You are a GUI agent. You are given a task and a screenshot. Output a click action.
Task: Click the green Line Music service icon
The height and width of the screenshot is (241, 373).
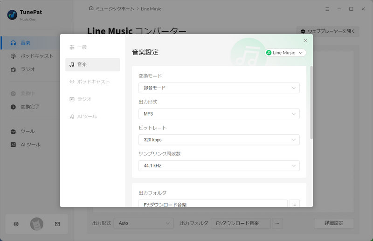[269, 53]
